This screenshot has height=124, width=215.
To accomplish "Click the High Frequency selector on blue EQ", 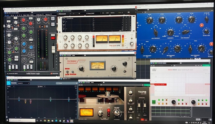I will pos(186,32).
